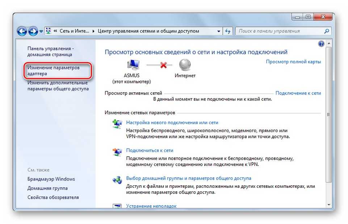This screenshot has width=348, height=224.
Task: Click the homegroup selection icon
Action: pyautogui.click(x=117, y=180)
